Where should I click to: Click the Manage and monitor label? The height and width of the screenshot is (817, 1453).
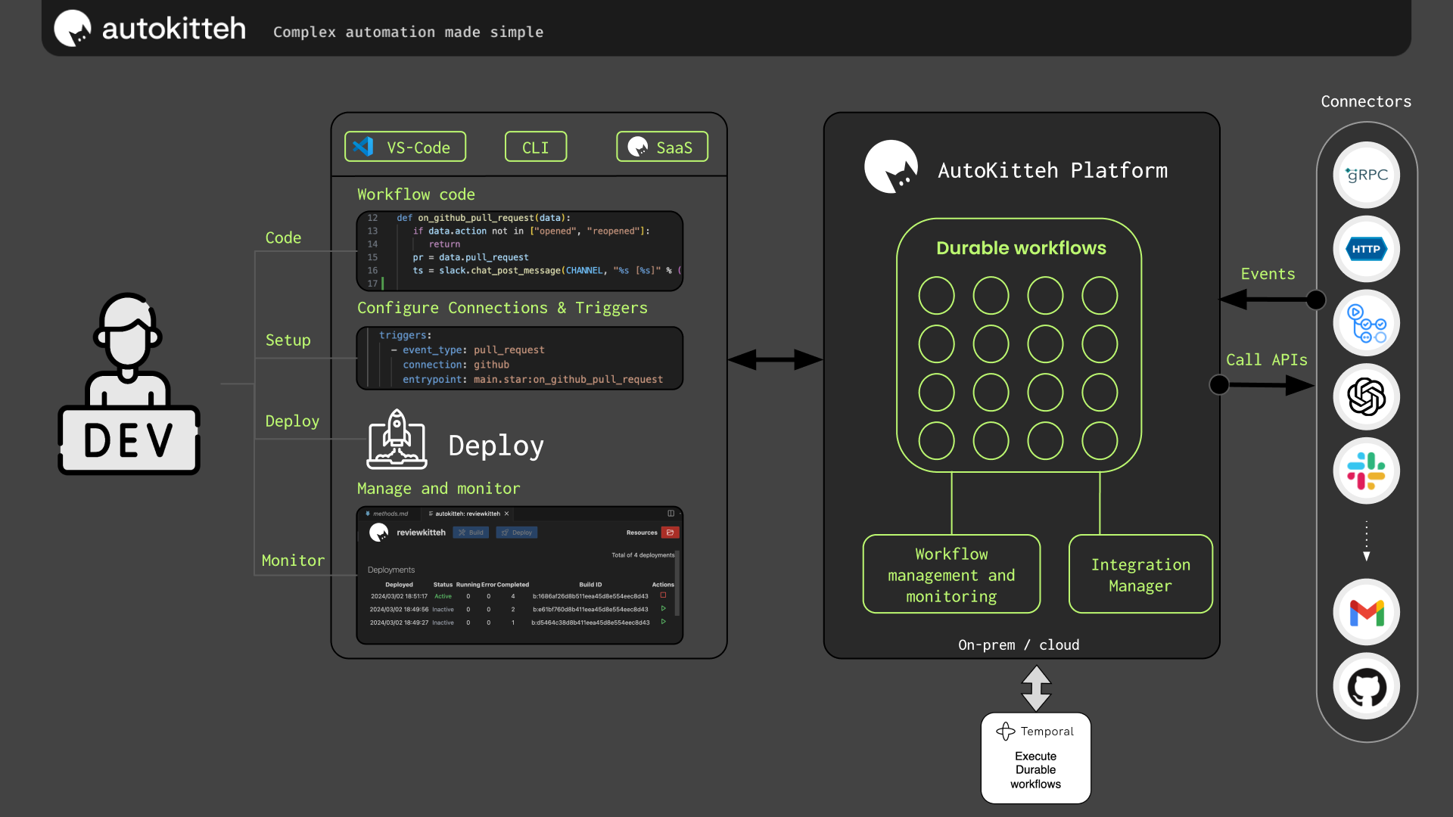point(439,489)
